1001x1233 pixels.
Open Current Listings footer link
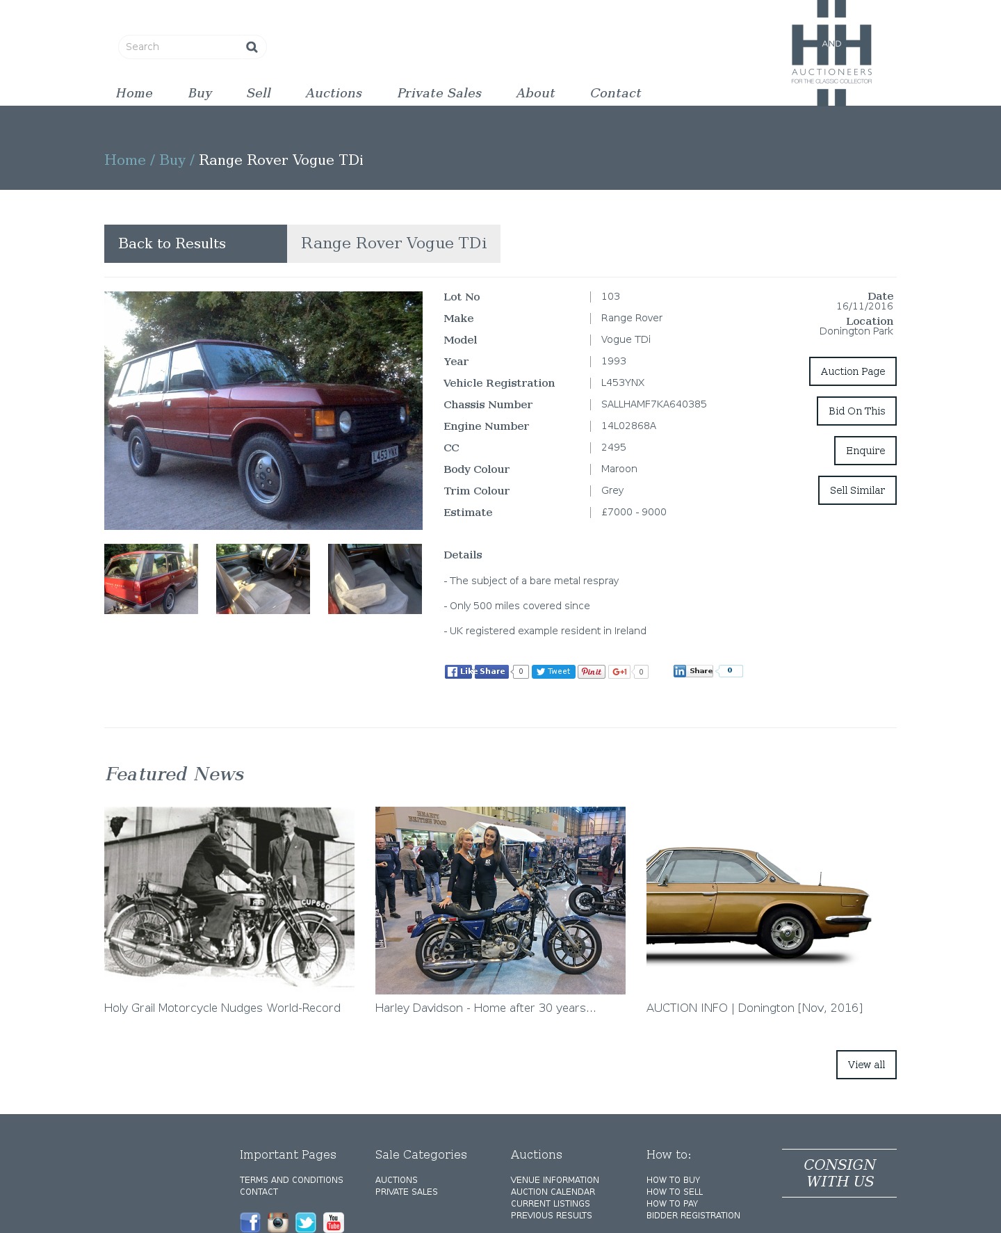pos(551,1204)
